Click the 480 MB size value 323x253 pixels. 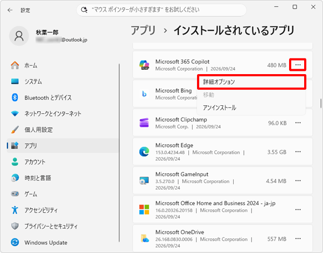[x=277, y=65]
